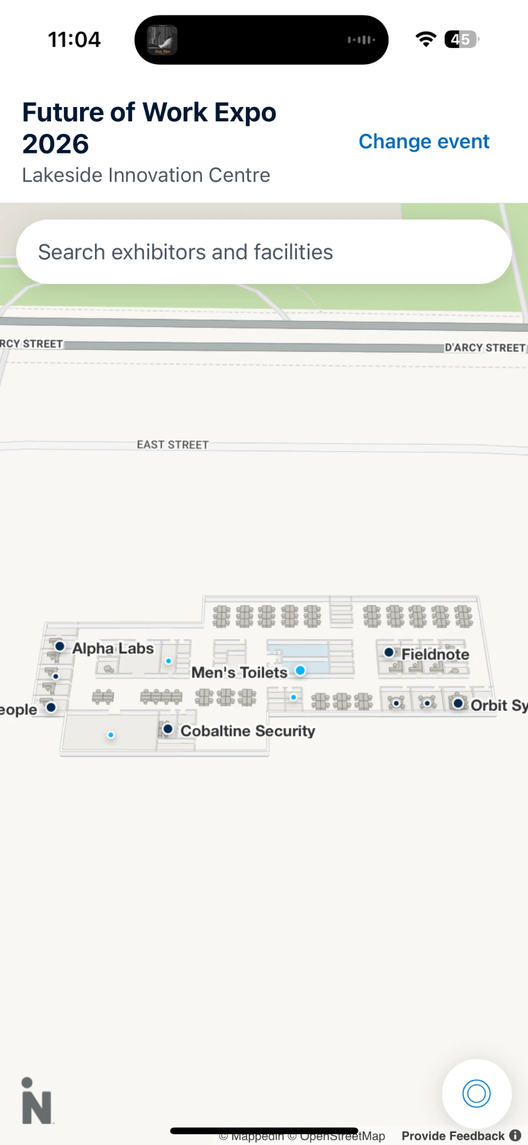Tap the audio waveform indicator in Dynamic Island
The image size is (528, 1145).
(361, 40)
